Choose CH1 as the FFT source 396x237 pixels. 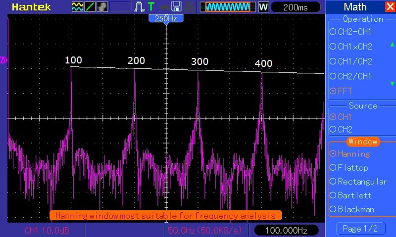341,117
